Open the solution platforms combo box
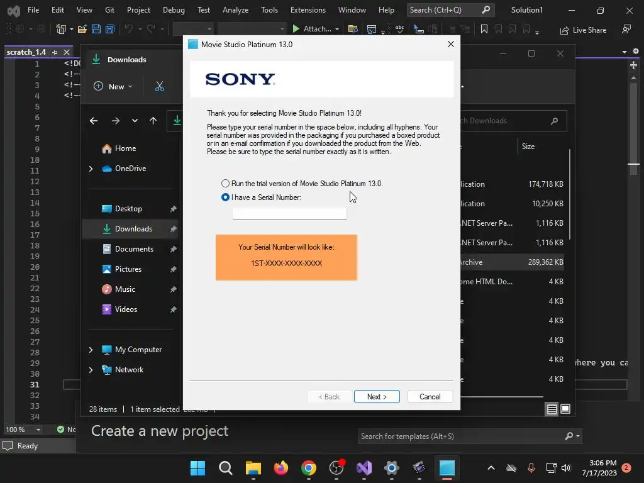This screenshot has height=483, width=644. tap(252, 29)
